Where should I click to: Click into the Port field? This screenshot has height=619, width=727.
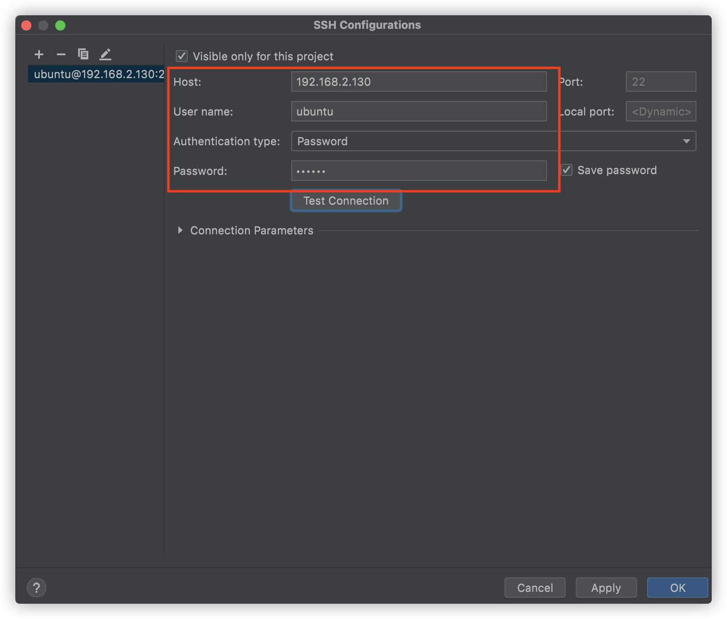click(661, 82)
